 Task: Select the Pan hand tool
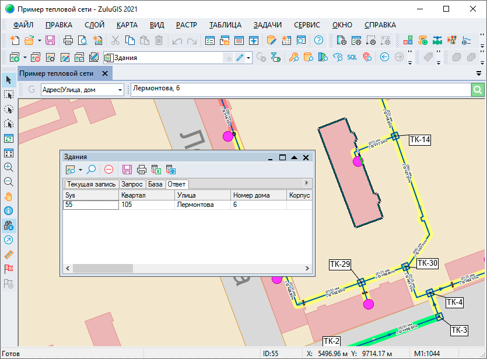(x=9, y=196)
